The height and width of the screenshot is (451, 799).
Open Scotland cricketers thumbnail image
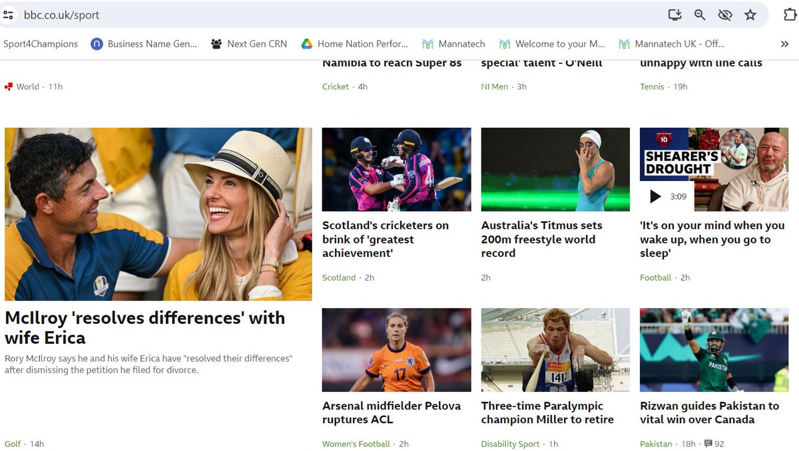coord(397,170)
